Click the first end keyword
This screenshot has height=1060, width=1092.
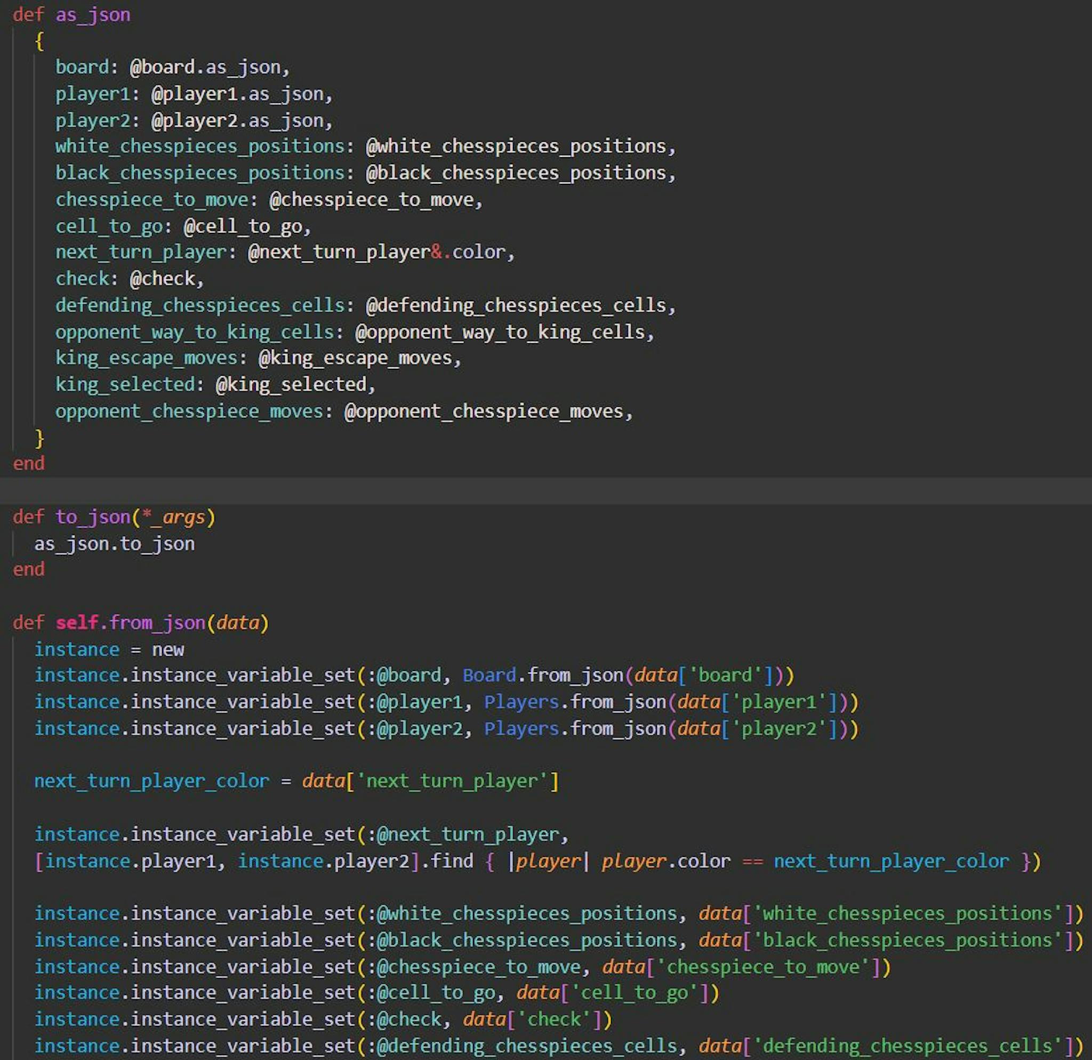[28, 464]
